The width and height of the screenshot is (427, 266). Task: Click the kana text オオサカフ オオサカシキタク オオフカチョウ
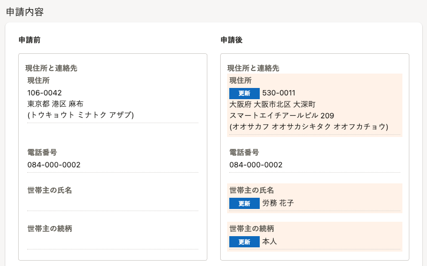click(309, 127)
